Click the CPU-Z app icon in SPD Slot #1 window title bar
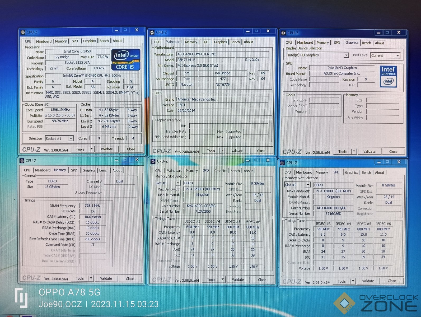This screenshot has width=421, height=317. [153, 161]
